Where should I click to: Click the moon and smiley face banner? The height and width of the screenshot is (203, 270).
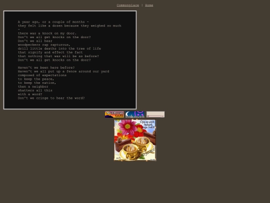(135, 114)
